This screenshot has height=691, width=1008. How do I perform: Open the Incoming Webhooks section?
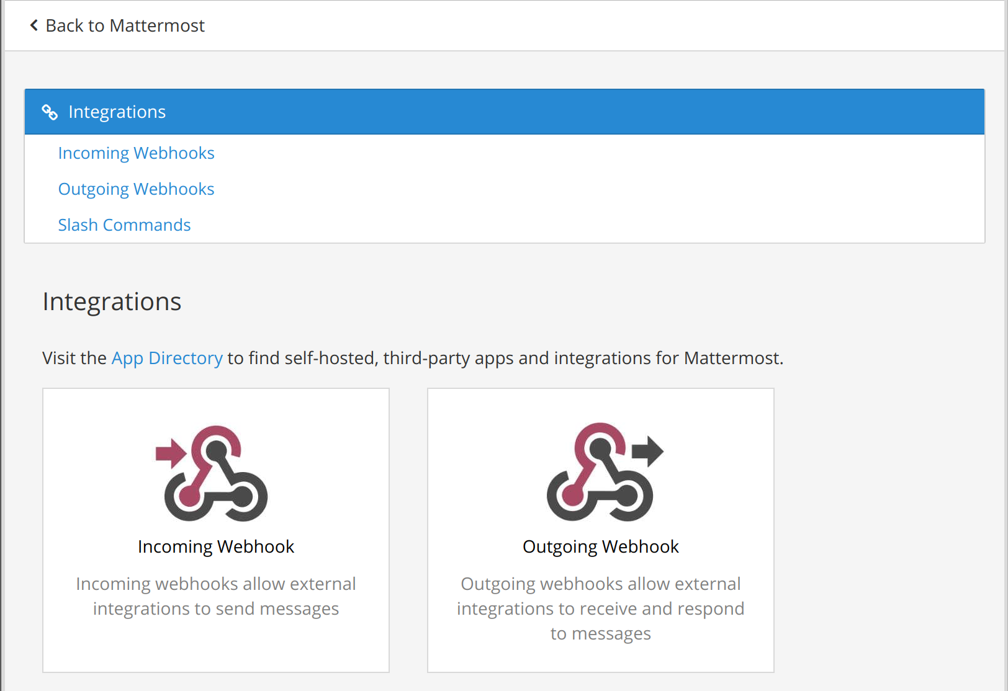(x=136, y=153)
